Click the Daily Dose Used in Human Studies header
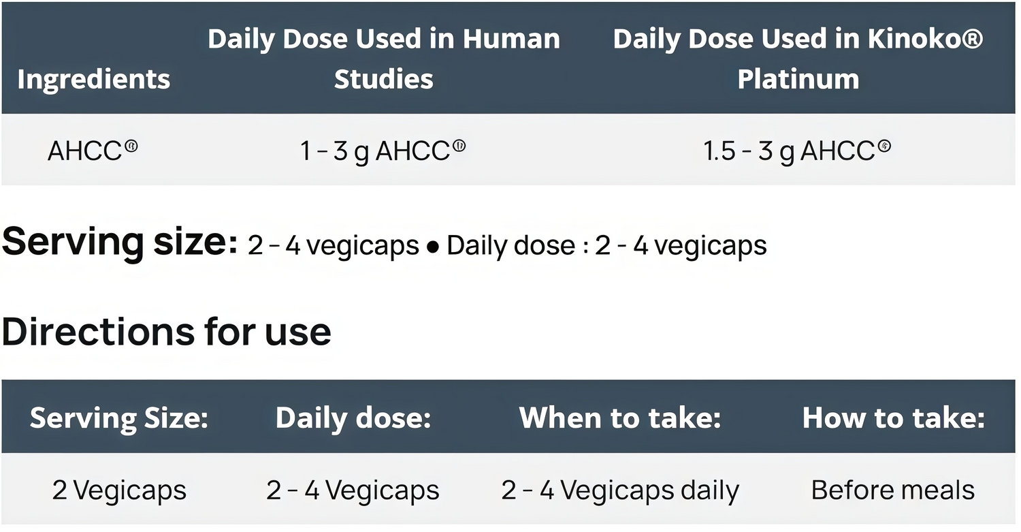Viewport: 1021px width, 532px height. [x=383, y=59]
